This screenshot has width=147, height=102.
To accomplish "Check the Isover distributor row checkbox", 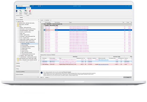I will point(42,60).
